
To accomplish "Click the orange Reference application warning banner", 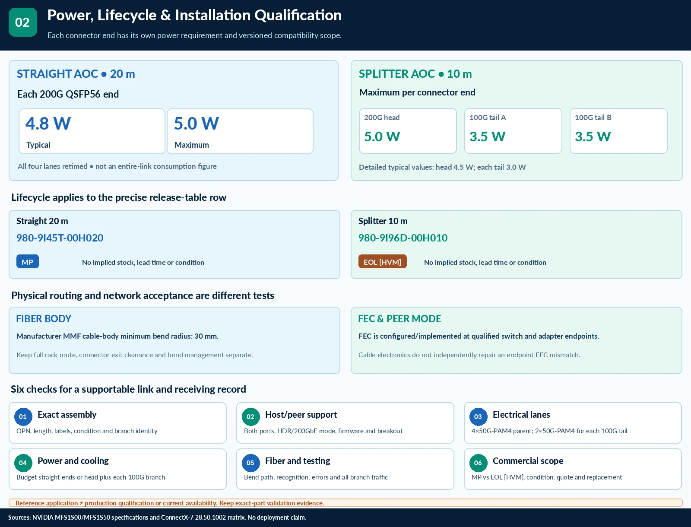I will (345, 503).
